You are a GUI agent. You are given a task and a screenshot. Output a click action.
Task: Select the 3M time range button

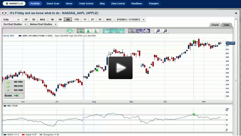tap(60, 20)
